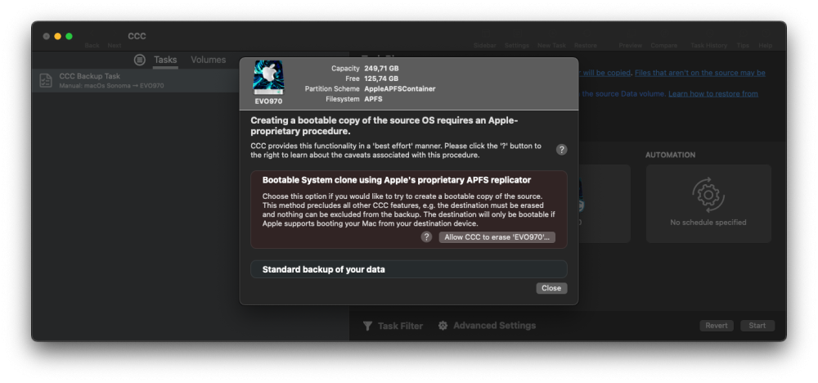Open Tips from the toolbar
Screen dimensions: 818x383
point(743,45)
